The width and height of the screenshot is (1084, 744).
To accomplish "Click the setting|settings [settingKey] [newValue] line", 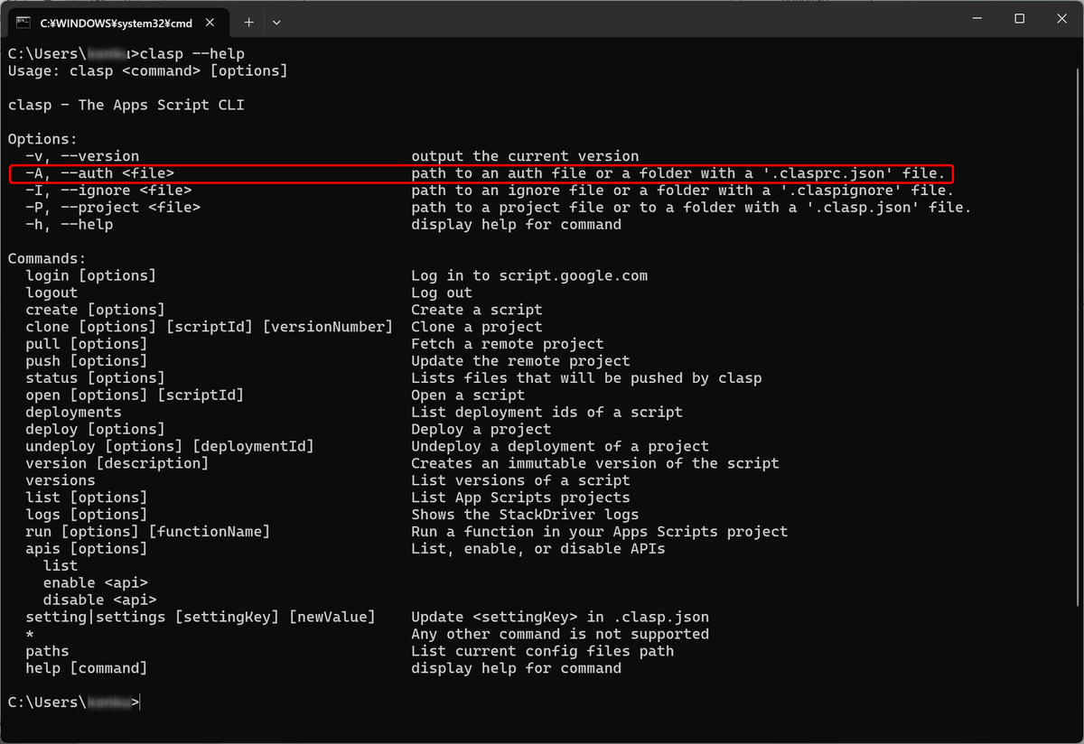I will (199, 616).
